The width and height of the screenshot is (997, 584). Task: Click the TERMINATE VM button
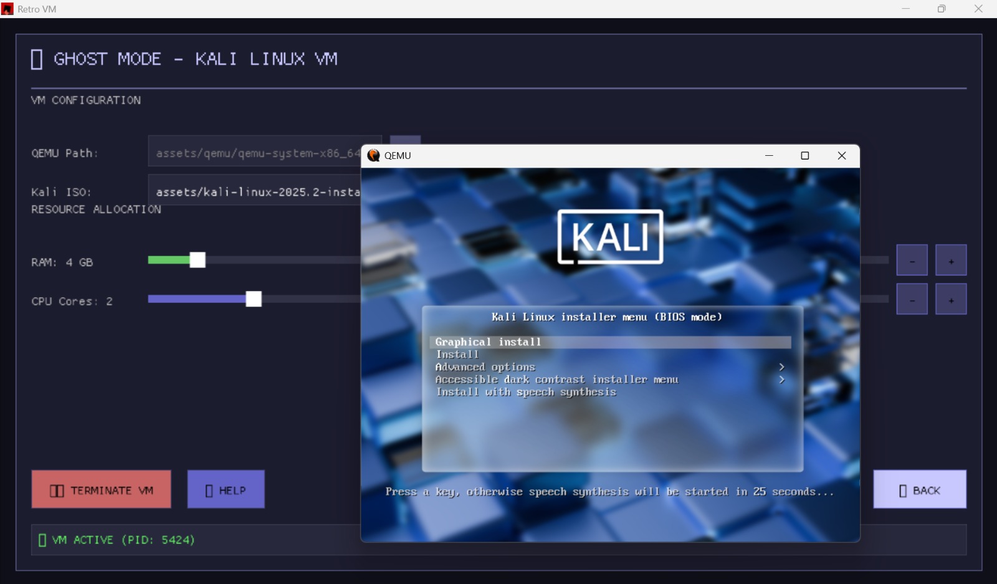(x=101, y=489)
